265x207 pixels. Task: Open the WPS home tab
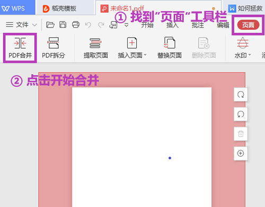17,8
